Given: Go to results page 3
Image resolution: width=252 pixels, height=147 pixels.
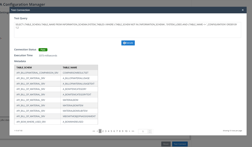Looking at the screenshot, I should point(106,131).
